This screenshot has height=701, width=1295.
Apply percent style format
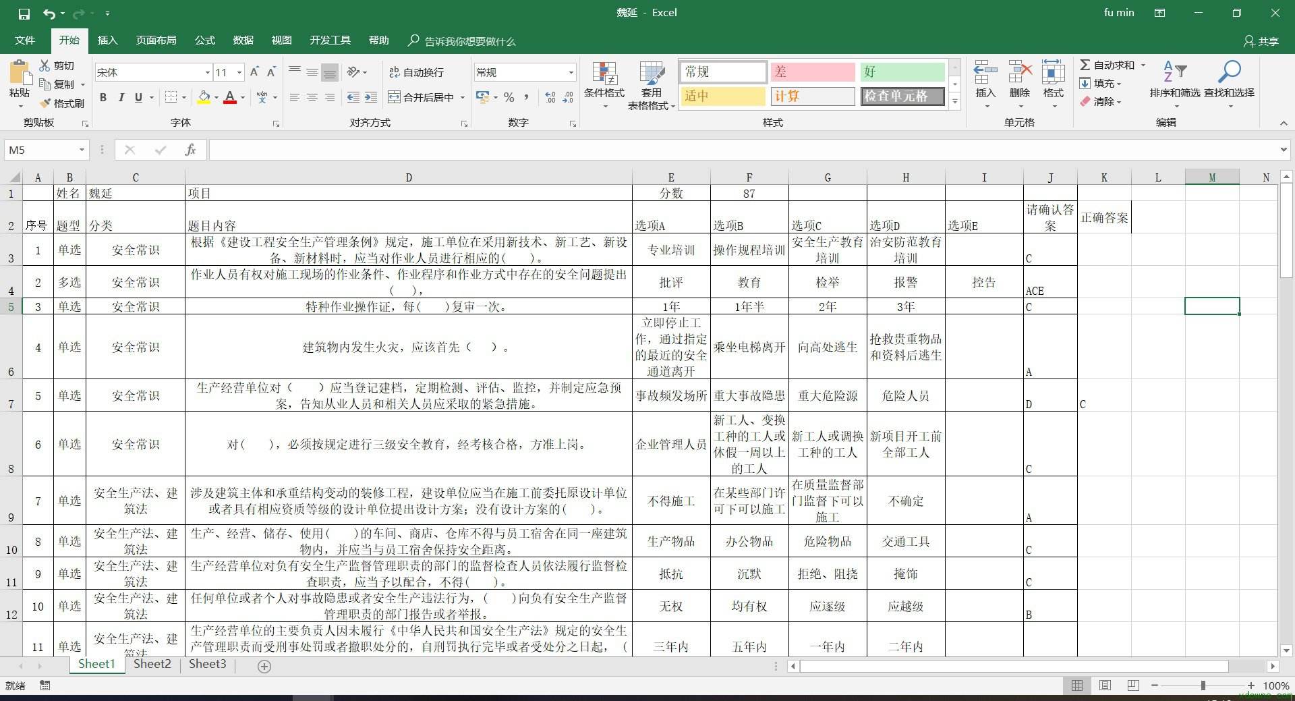509,97
